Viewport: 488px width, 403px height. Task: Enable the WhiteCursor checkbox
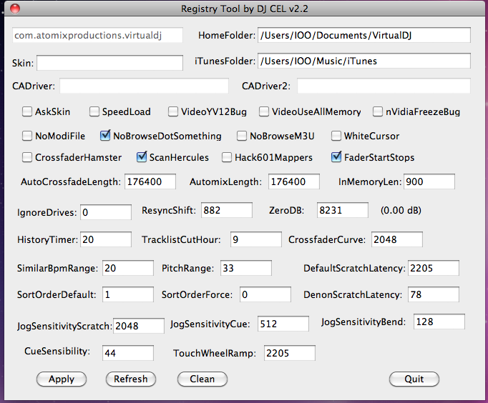pyautogui.click(x=336, y=136)
